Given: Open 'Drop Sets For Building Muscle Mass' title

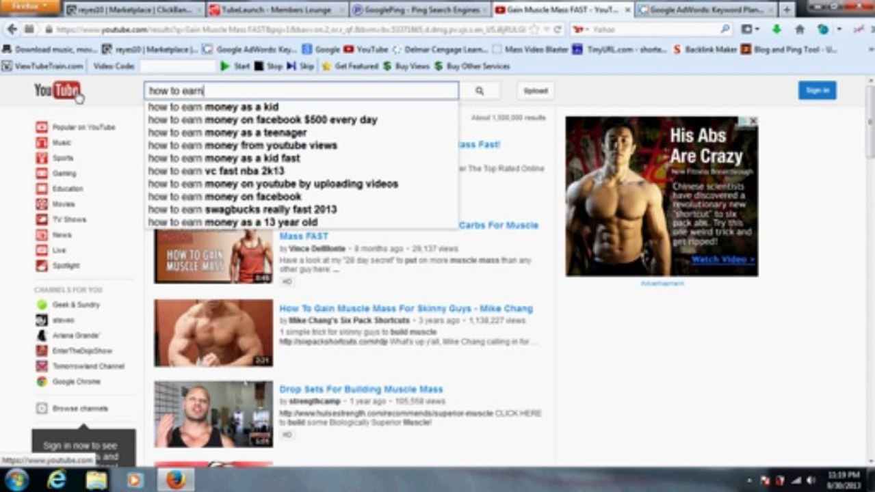Looking at the screenshot, I should pos(361,389).
